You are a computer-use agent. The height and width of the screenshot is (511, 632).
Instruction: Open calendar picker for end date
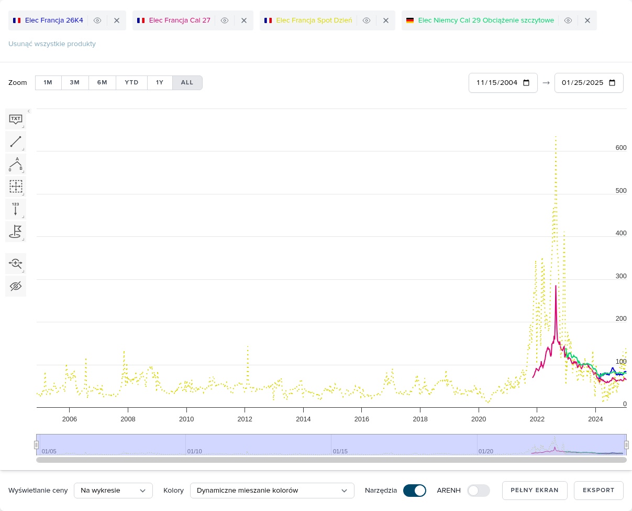[x=612, y=83]
